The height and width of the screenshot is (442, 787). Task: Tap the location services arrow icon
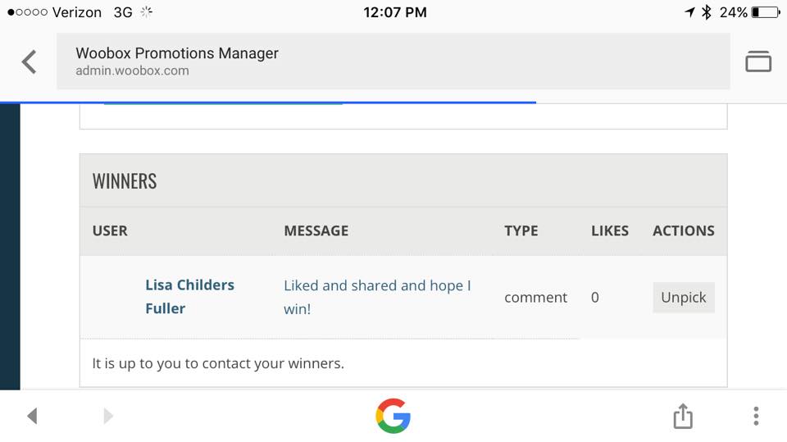click(689, 12)
